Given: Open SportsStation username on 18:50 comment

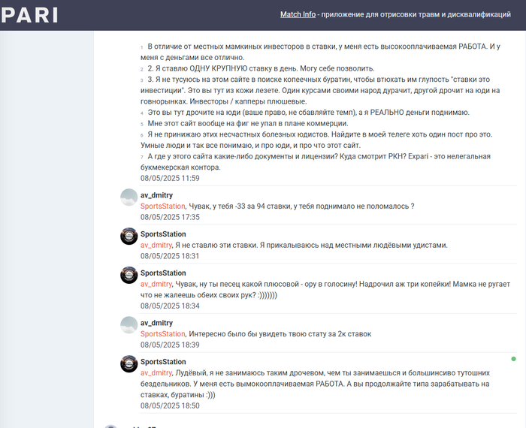Looking at the screenshot, I should pos(163,362).
